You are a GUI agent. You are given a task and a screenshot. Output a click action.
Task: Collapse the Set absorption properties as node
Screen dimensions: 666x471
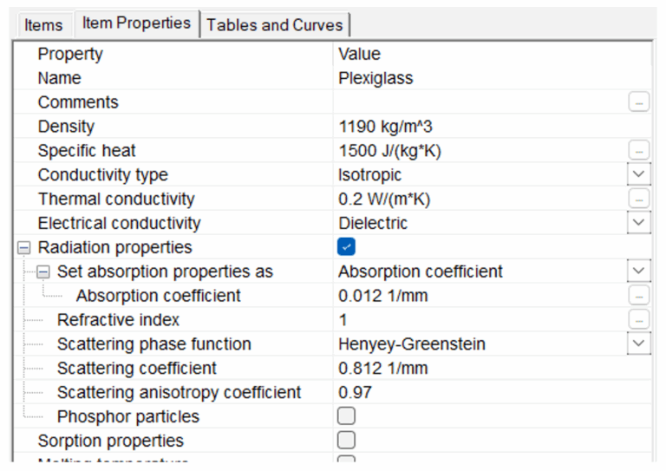[42, 272]
